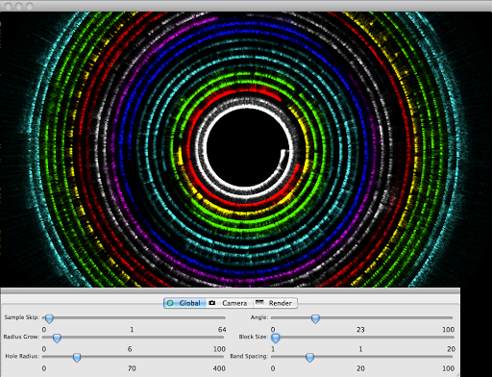Open the Camera tab

click(230, 303)
